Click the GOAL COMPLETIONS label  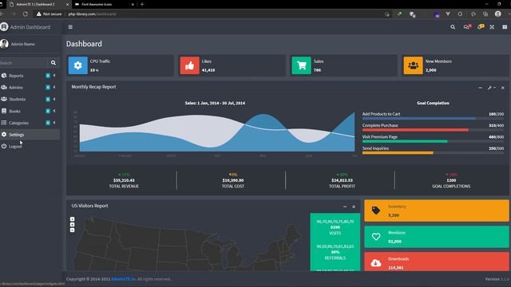[x=451, y=186]
